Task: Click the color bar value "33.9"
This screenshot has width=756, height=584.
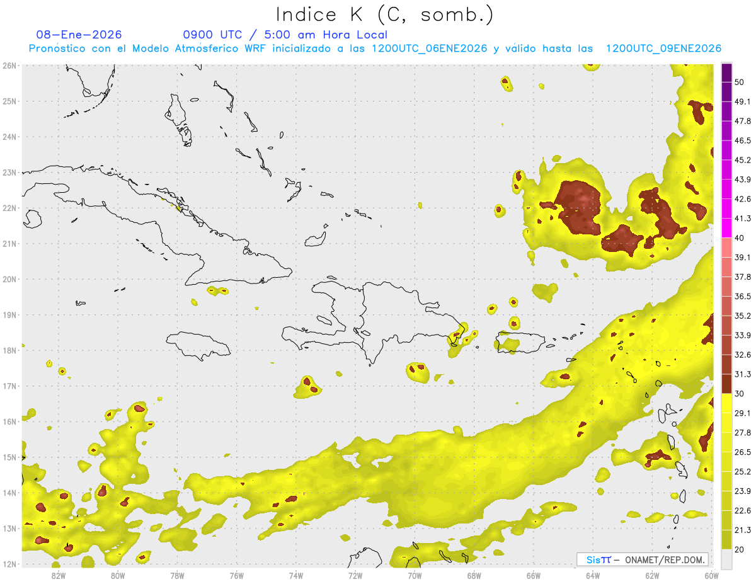Action: tap(742, 335)
